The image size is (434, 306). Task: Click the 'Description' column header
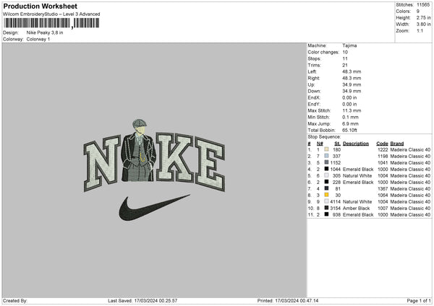[356, 144]
